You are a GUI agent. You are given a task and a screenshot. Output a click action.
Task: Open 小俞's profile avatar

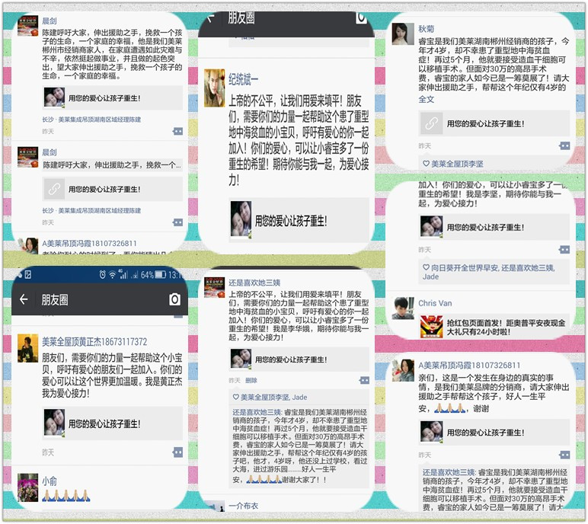[27, 487]
